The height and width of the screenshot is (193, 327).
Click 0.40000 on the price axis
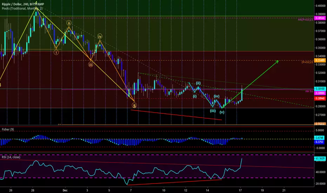pos(321,6)
